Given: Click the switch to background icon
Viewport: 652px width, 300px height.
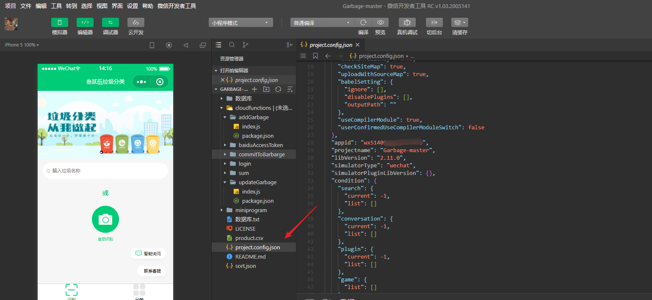Looking at the screenshot, I should click(x=434, y=22).
